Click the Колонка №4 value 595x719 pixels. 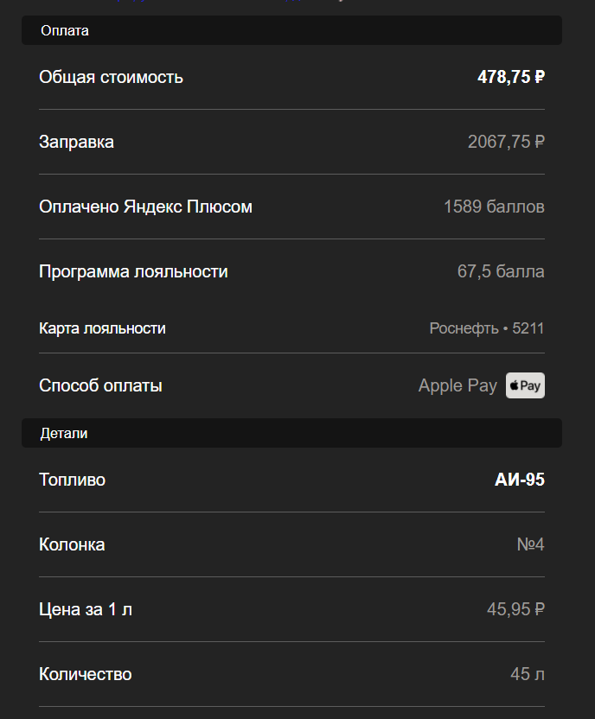tap(530, 544)
